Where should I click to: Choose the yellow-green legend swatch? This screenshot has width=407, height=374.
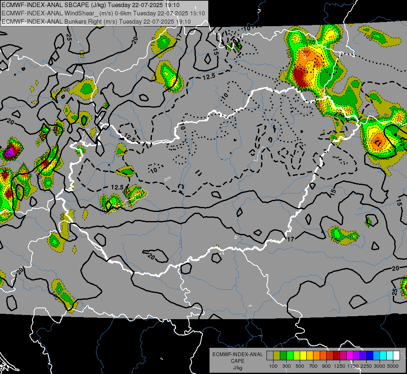(x=297, y=355)
